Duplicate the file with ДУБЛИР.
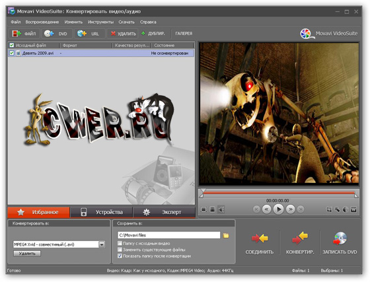The width and height of the screenshot is (370, 282). 153,34
